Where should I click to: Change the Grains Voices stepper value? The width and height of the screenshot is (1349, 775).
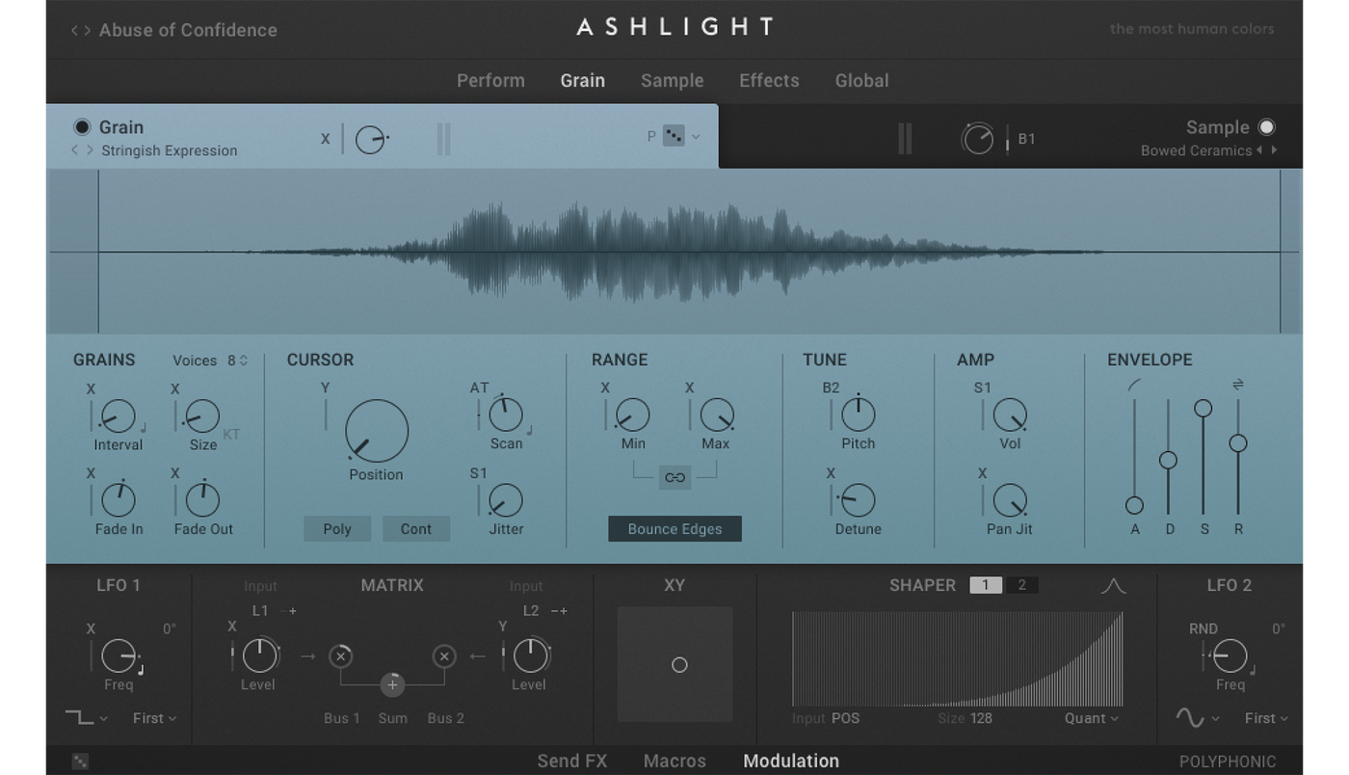point(238,361)
